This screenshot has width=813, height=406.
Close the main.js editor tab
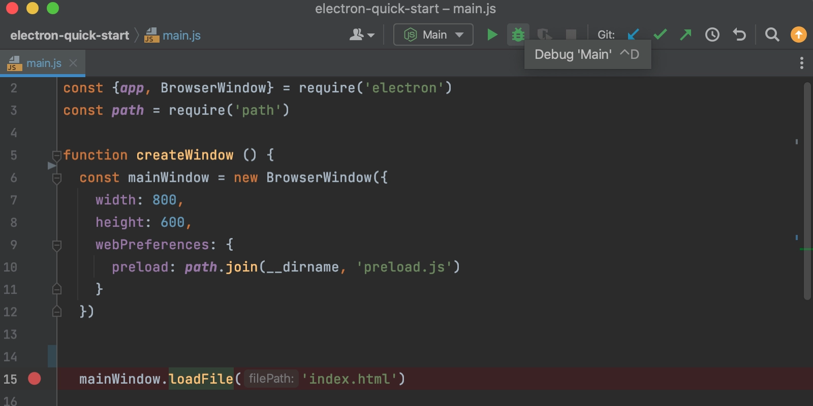73,63
